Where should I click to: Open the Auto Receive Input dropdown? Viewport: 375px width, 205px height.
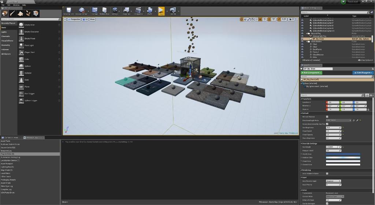click(x=333, y=181)
